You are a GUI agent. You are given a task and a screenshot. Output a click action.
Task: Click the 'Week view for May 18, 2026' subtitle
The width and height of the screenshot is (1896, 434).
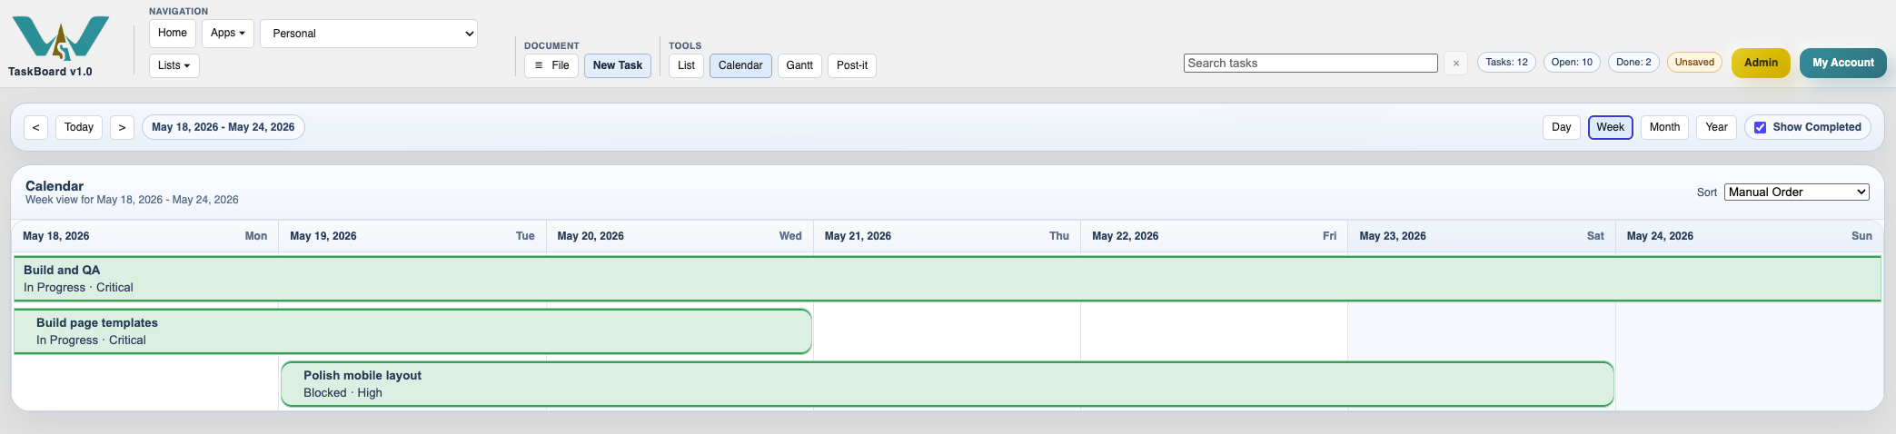[132, 200]
